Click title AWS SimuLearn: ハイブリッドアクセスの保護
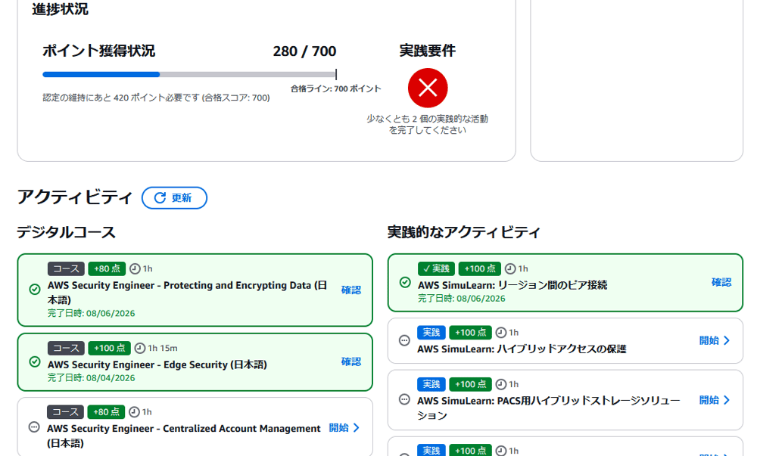Screen dimensions: 757x456 click(x=522, y=349)
